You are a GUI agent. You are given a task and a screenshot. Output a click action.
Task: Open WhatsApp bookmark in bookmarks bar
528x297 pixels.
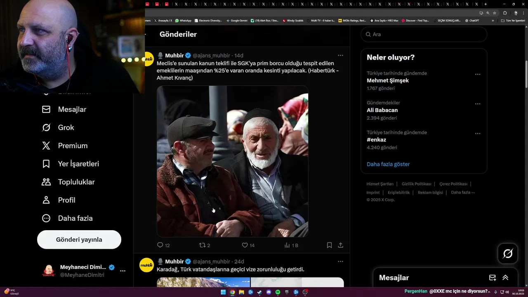tap(183, 21)
